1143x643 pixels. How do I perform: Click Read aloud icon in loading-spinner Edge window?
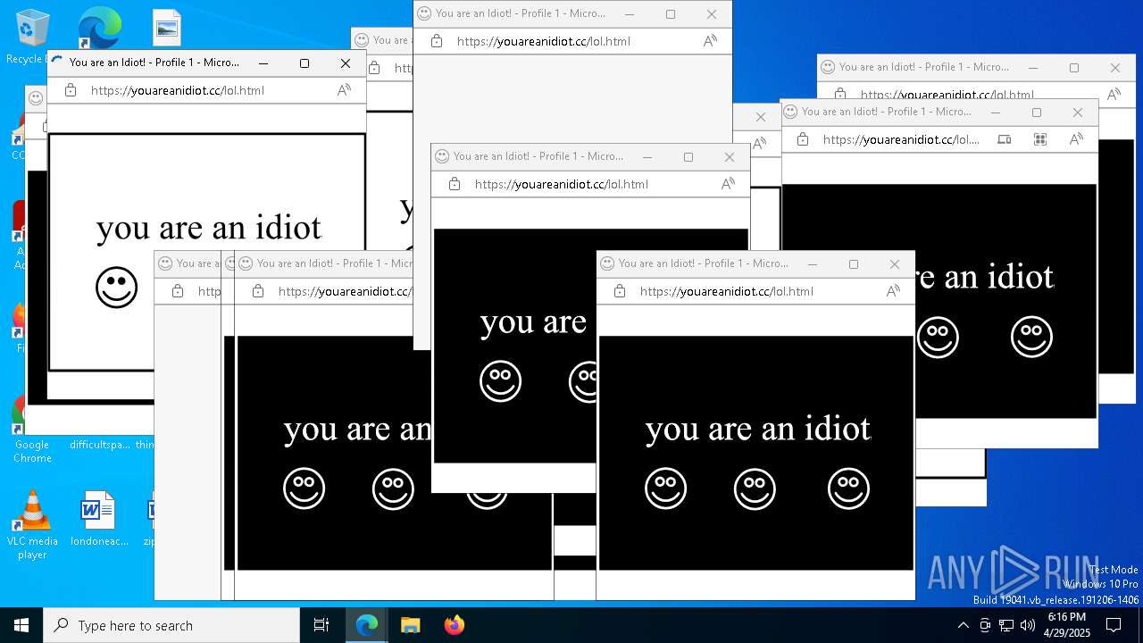[x=344, y=90]
